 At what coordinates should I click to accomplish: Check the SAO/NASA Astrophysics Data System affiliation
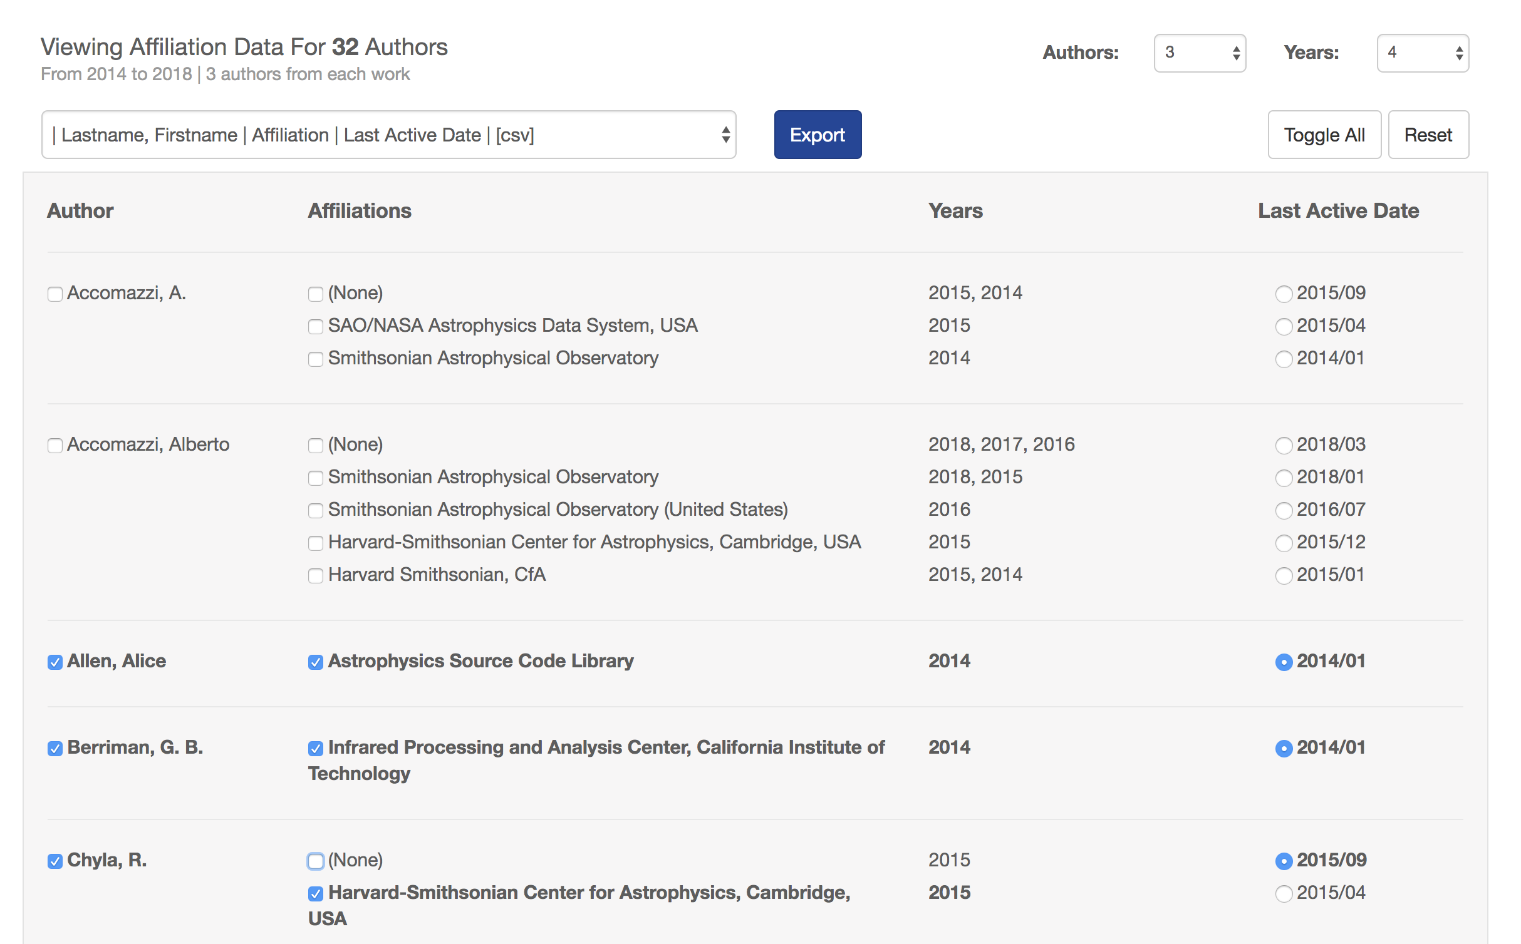(x=315, y=326)
